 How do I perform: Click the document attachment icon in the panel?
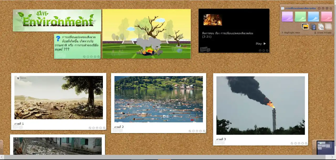pos(321,27)
